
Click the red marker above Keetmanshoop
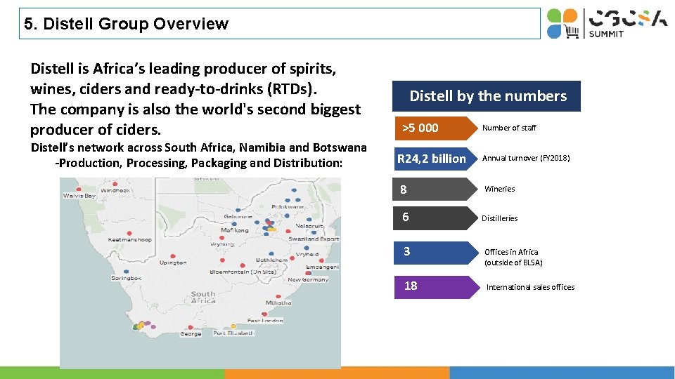(129, 233)
